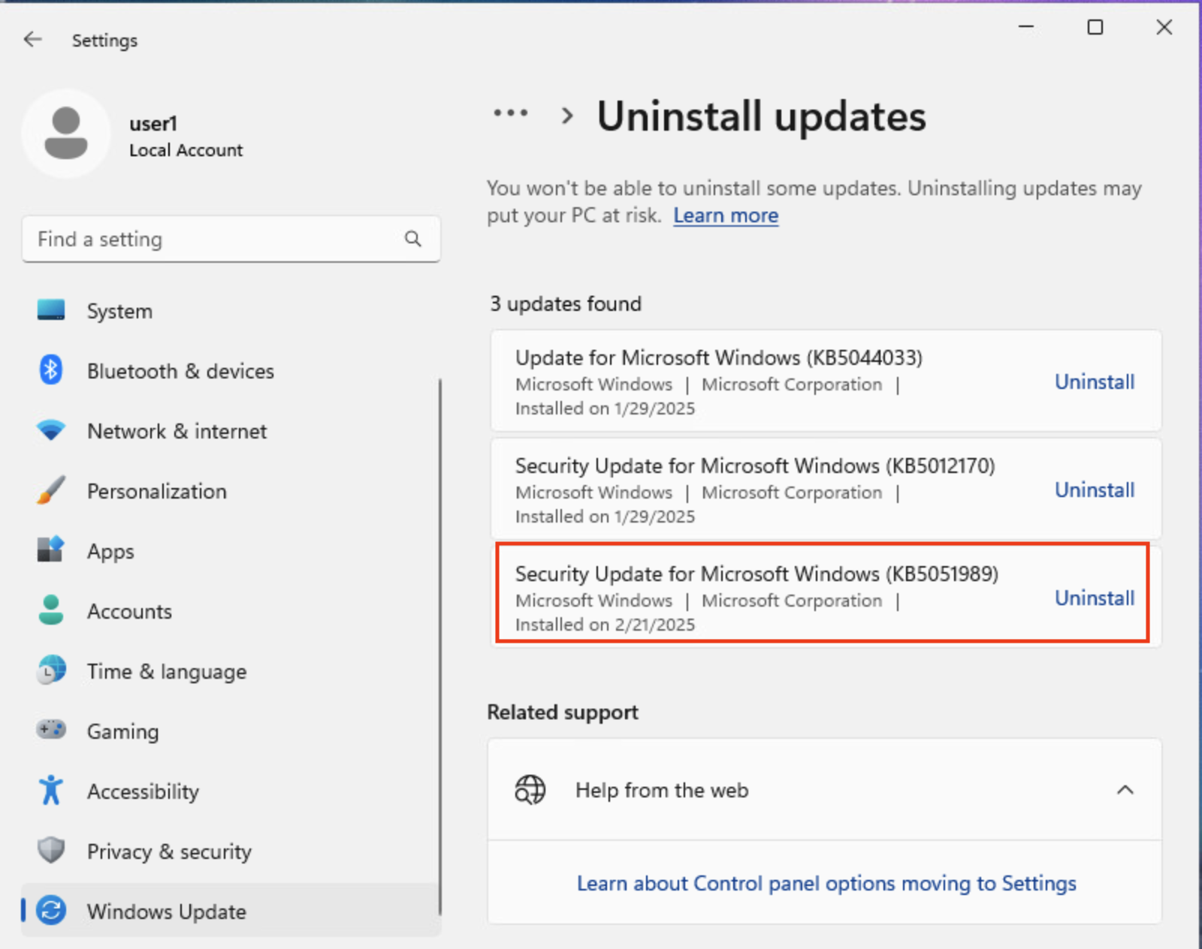Viewport: 1202px width, 949px height.
Task: Open Accounts settings category
Action: [x=129, y=611]
